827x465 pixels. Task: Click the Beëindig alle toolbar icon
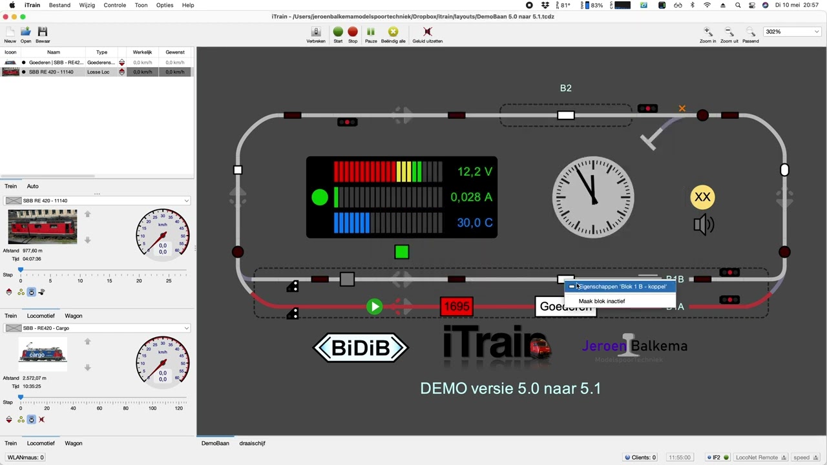[x=393, y=32]
